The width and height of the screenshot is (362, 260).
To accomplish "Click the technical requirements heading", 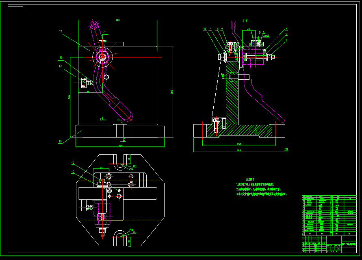I will click(250, 179).
